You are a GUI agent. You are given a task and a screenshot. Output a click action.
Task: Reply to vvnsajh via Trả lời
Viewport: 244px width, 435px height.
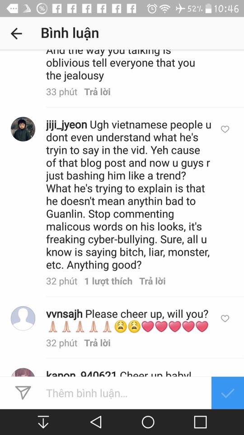coord(98,343)
